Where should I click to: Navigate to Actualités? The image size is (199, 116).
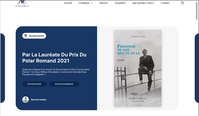point(120,3)
